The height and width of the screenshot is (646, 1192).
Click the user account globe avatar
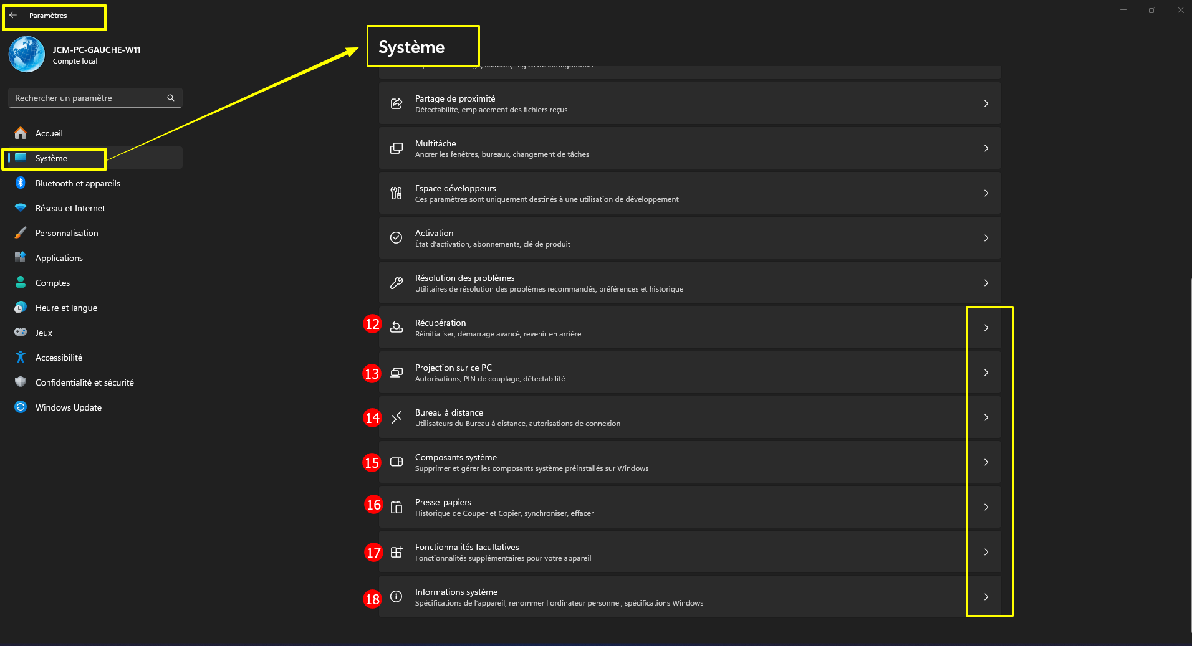click(27, 54)
